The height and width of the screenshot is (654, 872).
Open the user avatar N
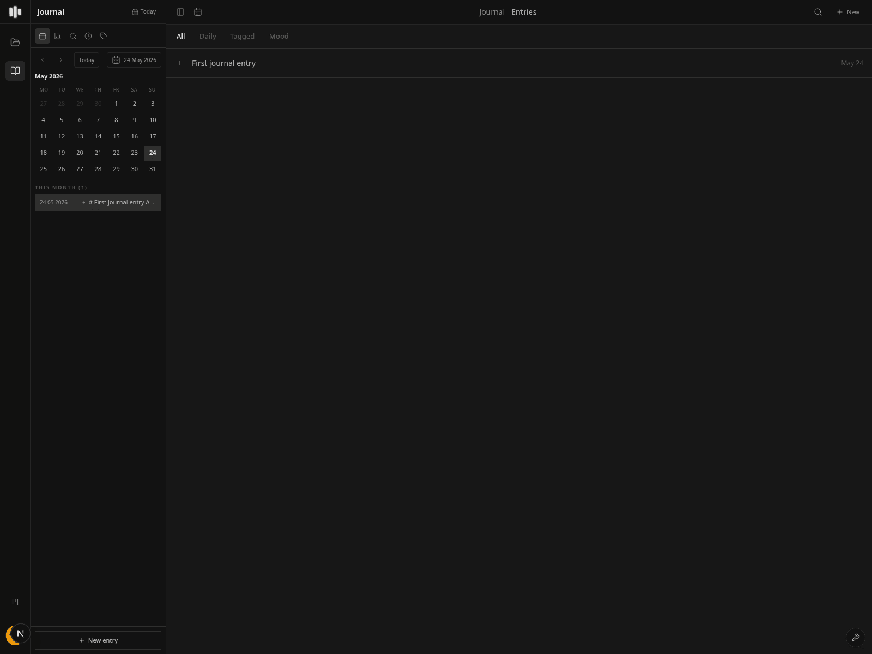pos(21,633)
